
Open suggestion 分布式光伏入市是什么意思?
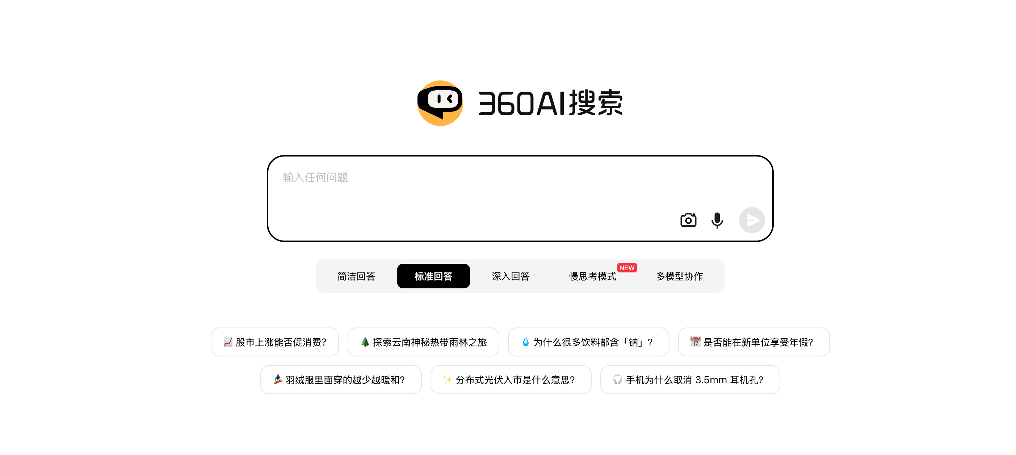point(511,380)
